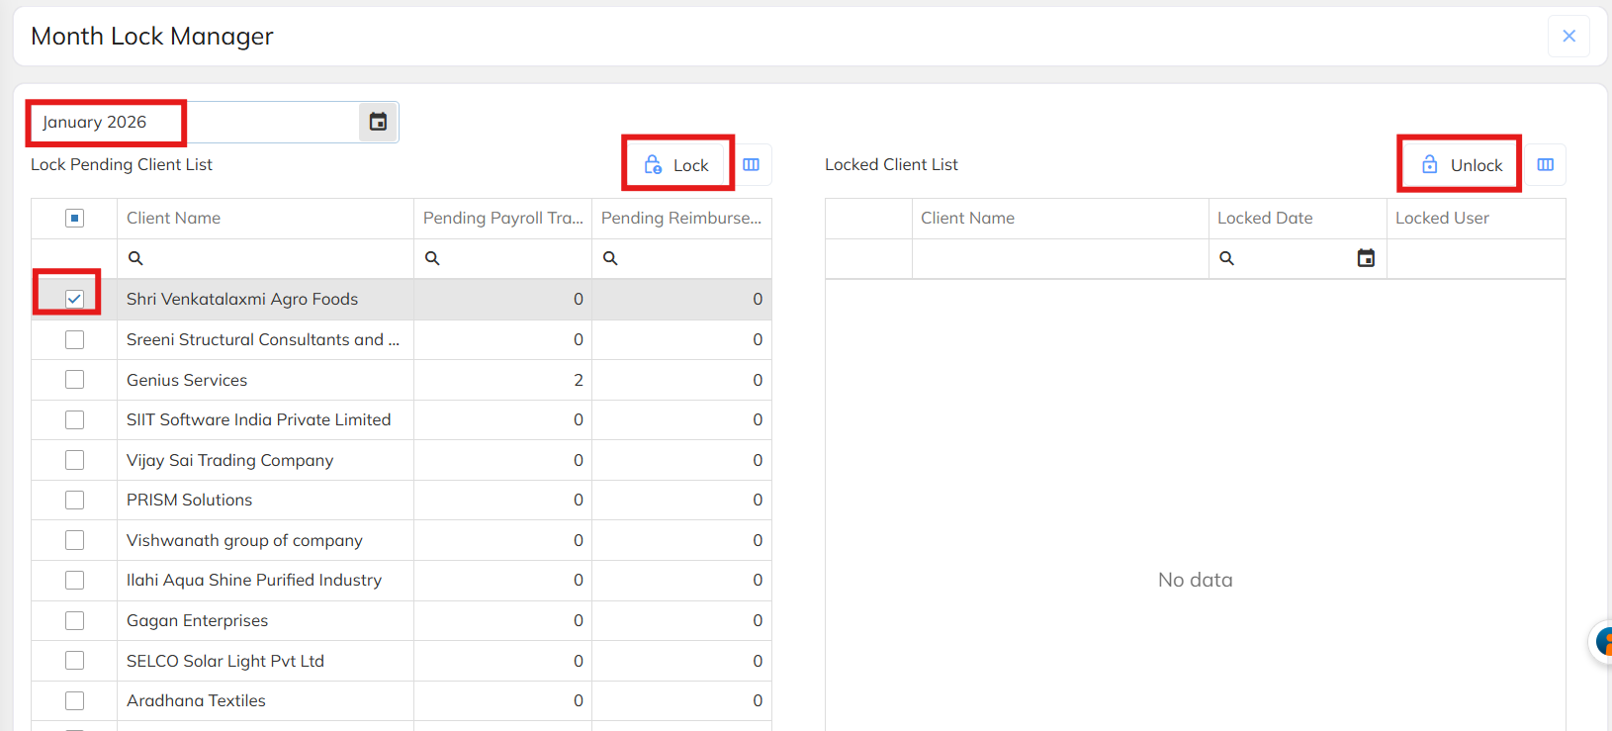The image size is (1612, 731).
Task: Select the Gagan Enterprises row
Action: click(x=198, y=621)
